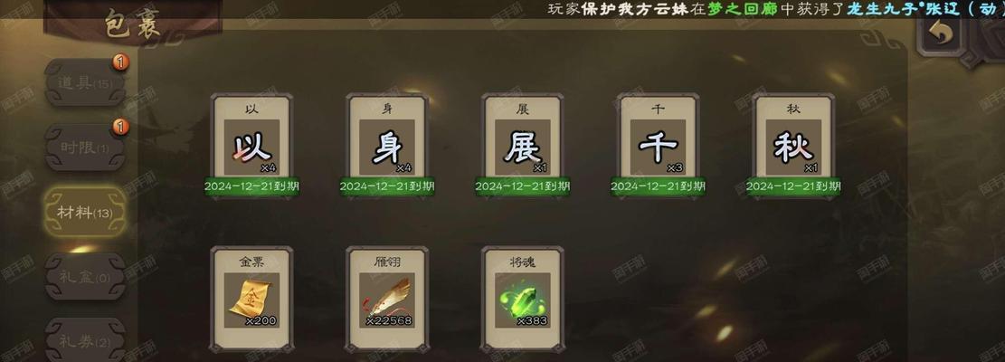The width and height of the screenshot is (1005, 362).
Task: Click the back arrow icon
Action: (x=940, y=33)
